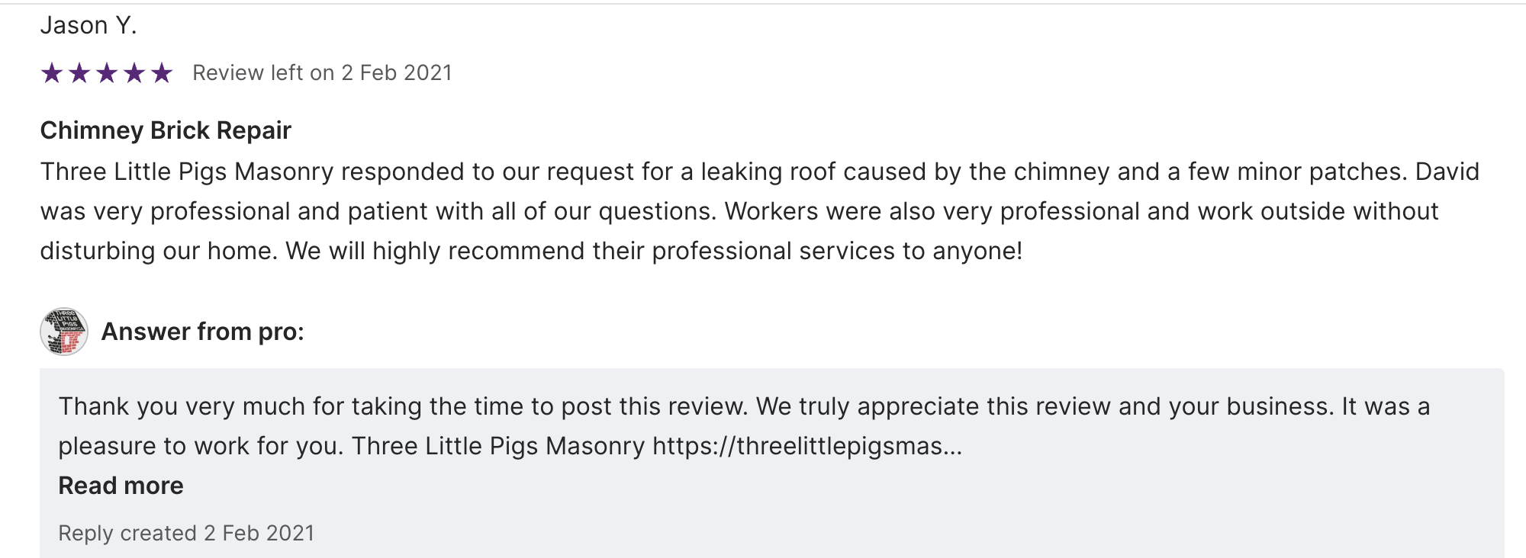Expand the pro reply with Read more
1526x558 pixels.
coord(121,486)
